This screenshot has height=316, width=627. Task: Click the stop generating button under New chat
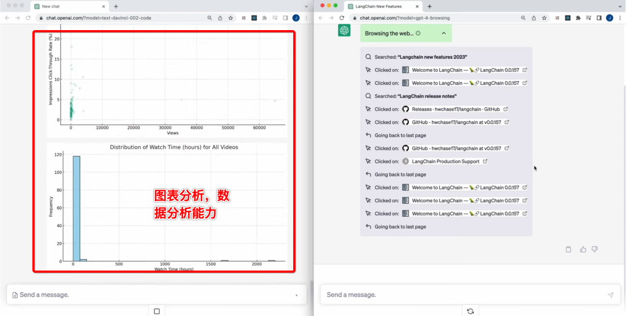tap(157, 311)
